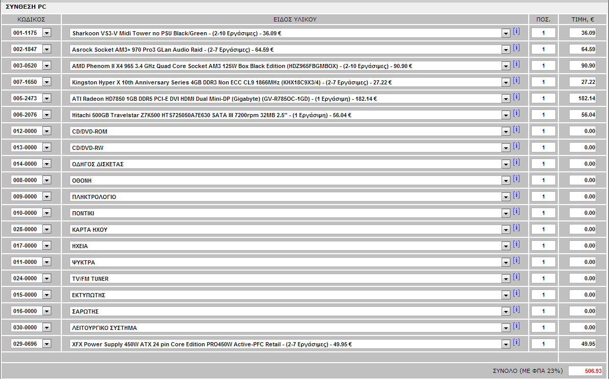Screen dimensions: 609x379
Task: Click the ΣΥΝΘΕΣΗ PC heading
Action: coord(26,7)
